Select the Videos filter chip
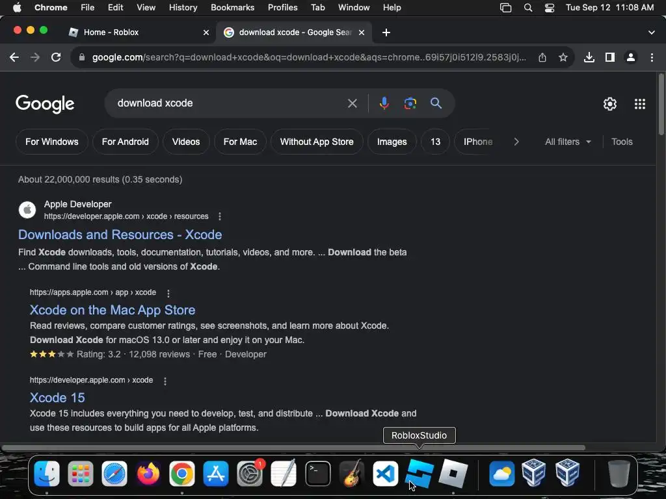 coord(186,142)
